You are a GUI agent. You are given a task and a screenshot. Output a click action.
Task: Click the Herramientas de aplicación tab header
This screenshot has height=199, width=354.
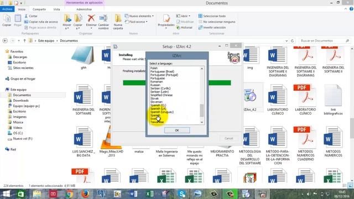click(x=85, y=3)
